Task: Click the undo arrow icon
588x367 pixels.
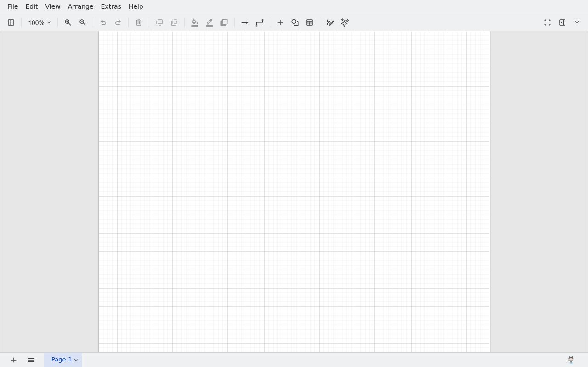Action: [x=103, y=22]
